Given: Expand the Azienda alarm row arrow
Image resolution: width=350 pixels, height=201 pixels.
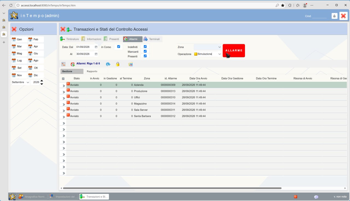Looking at the screenshot, I should [64, 86].
